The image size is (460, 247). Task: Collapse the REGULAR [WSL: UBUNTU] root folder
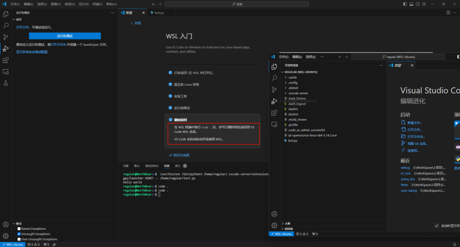301,72
